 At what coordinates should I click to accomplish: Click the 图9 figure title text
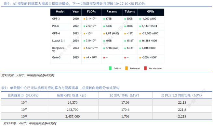click(x=75, y=4)
